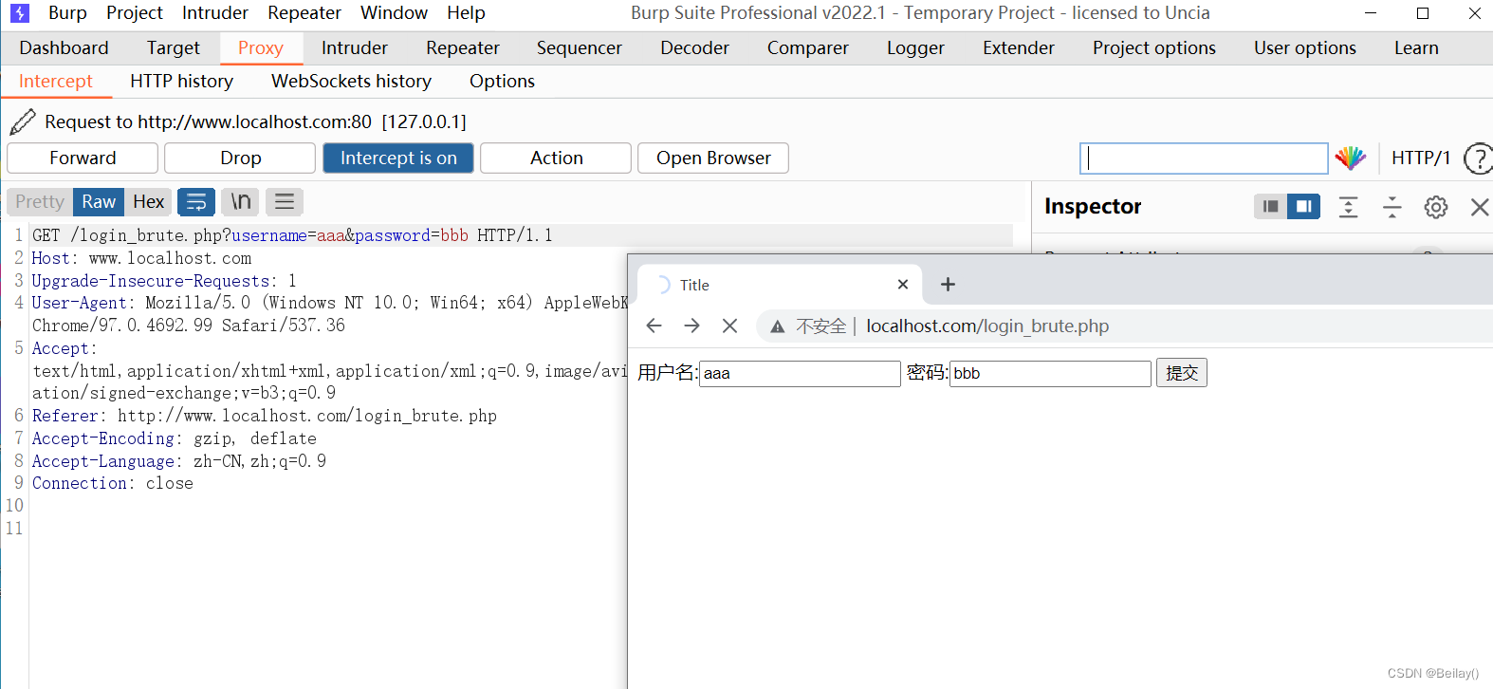The image size is (1493, 689).
Task: Switch to Proxy tab
Action: click(x=261, y=48)
